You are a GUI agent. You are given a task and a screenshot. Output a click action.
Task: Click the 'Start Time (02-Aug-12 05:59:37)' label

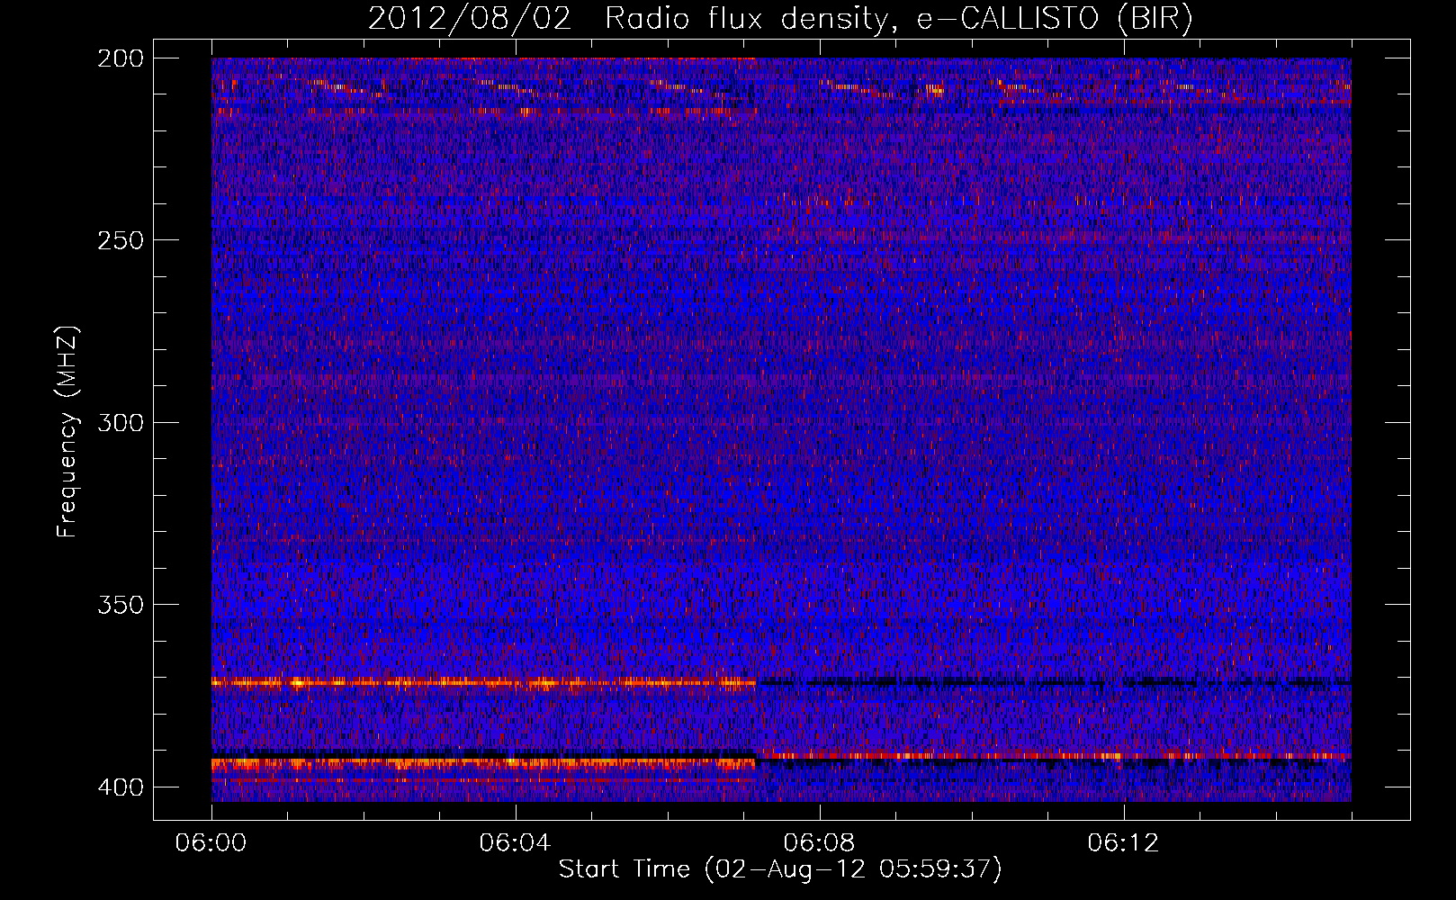tap(780, 869)
